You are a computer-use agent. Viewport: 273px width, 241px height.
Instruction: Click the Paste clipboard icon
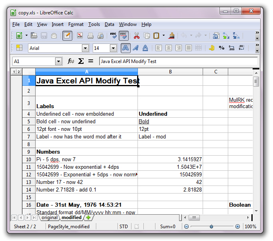point(156,36)
